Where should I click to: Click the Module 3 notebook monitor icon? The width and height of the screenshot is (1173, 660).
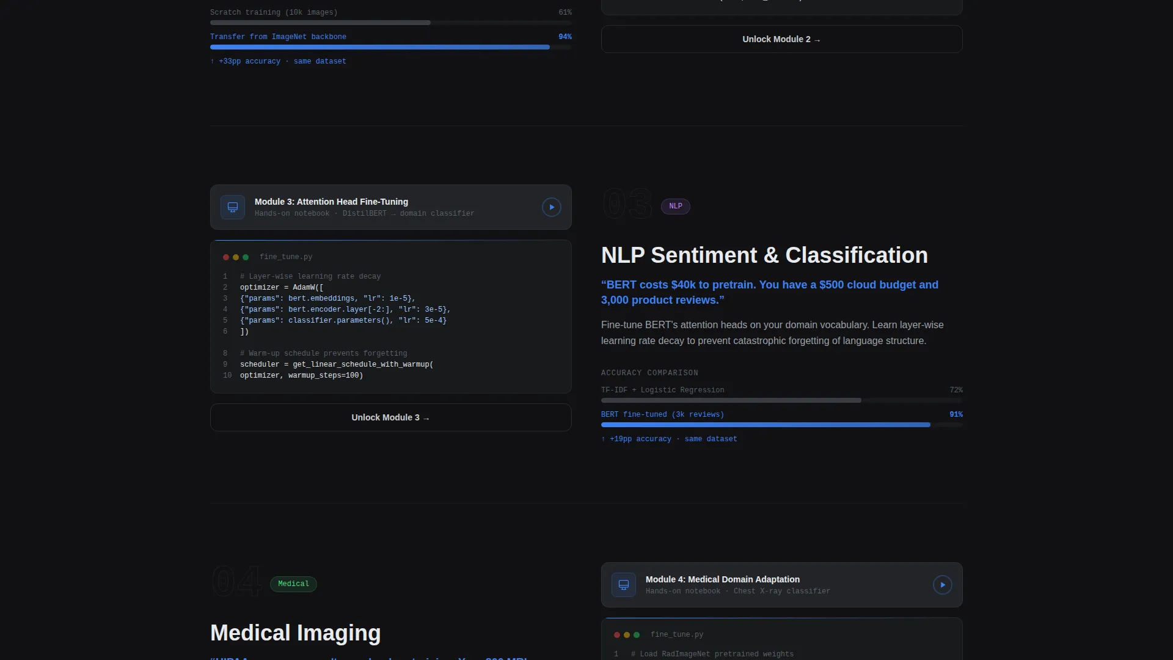click(233, 207)
